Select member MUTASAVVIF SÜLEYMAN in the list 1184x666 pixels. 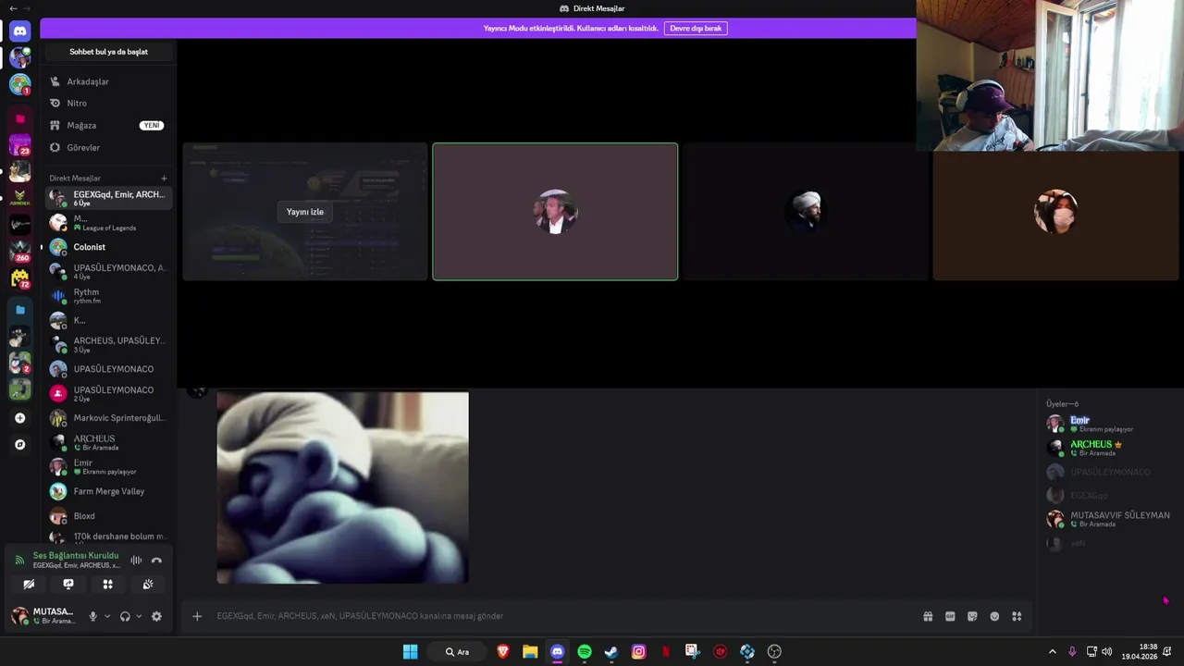point(1110,519)
